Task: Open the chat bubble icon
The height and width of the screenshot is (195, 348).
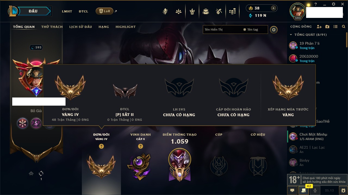Action: (x=292, y=190)
